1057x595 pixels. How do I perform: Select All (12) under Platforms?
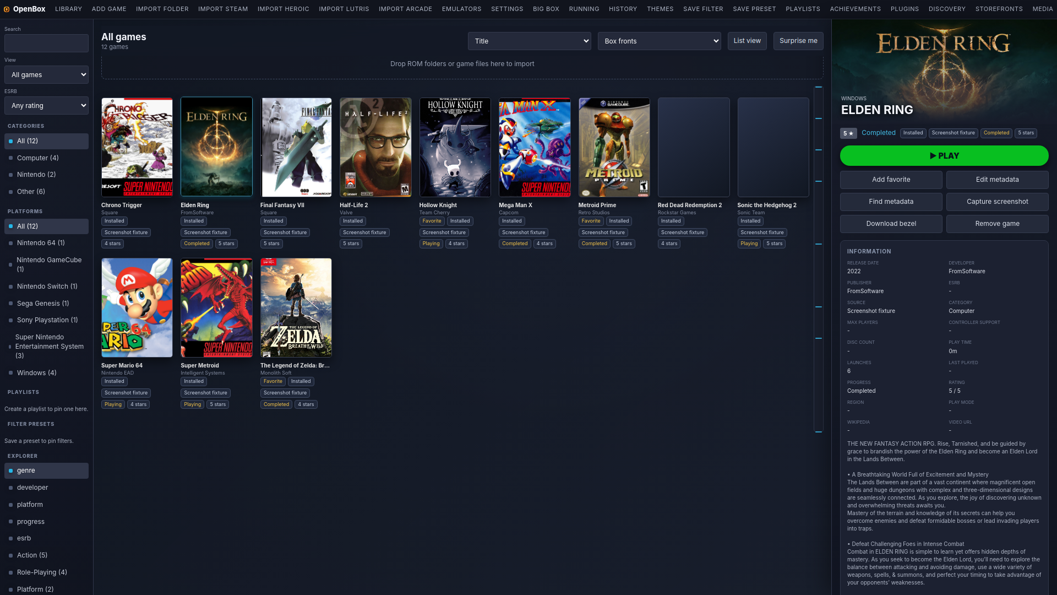coord(46,226)
